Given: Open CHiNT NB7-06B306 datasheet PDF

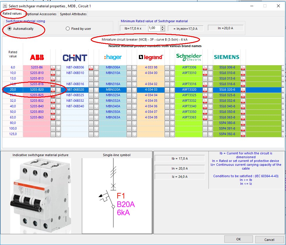Looking at the screenshot, I should tap(91, 67).
